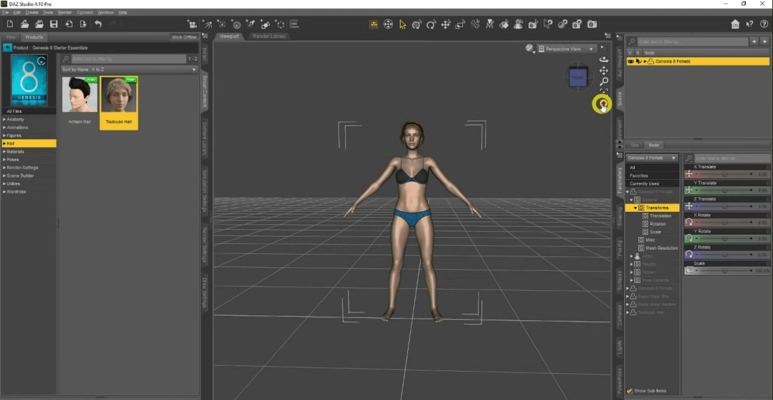The height and width of the screenshot is (400, 773).
Task: Click the What's This help pointer icon
Action: click(x=749, y=24)
